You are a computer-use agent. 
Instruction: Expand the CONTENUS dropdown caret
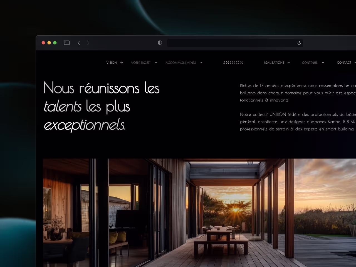pos(323,63)
